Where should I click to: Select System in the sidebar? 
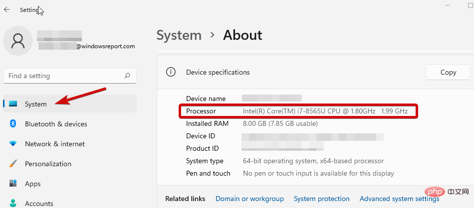click(x=70, y=104)
